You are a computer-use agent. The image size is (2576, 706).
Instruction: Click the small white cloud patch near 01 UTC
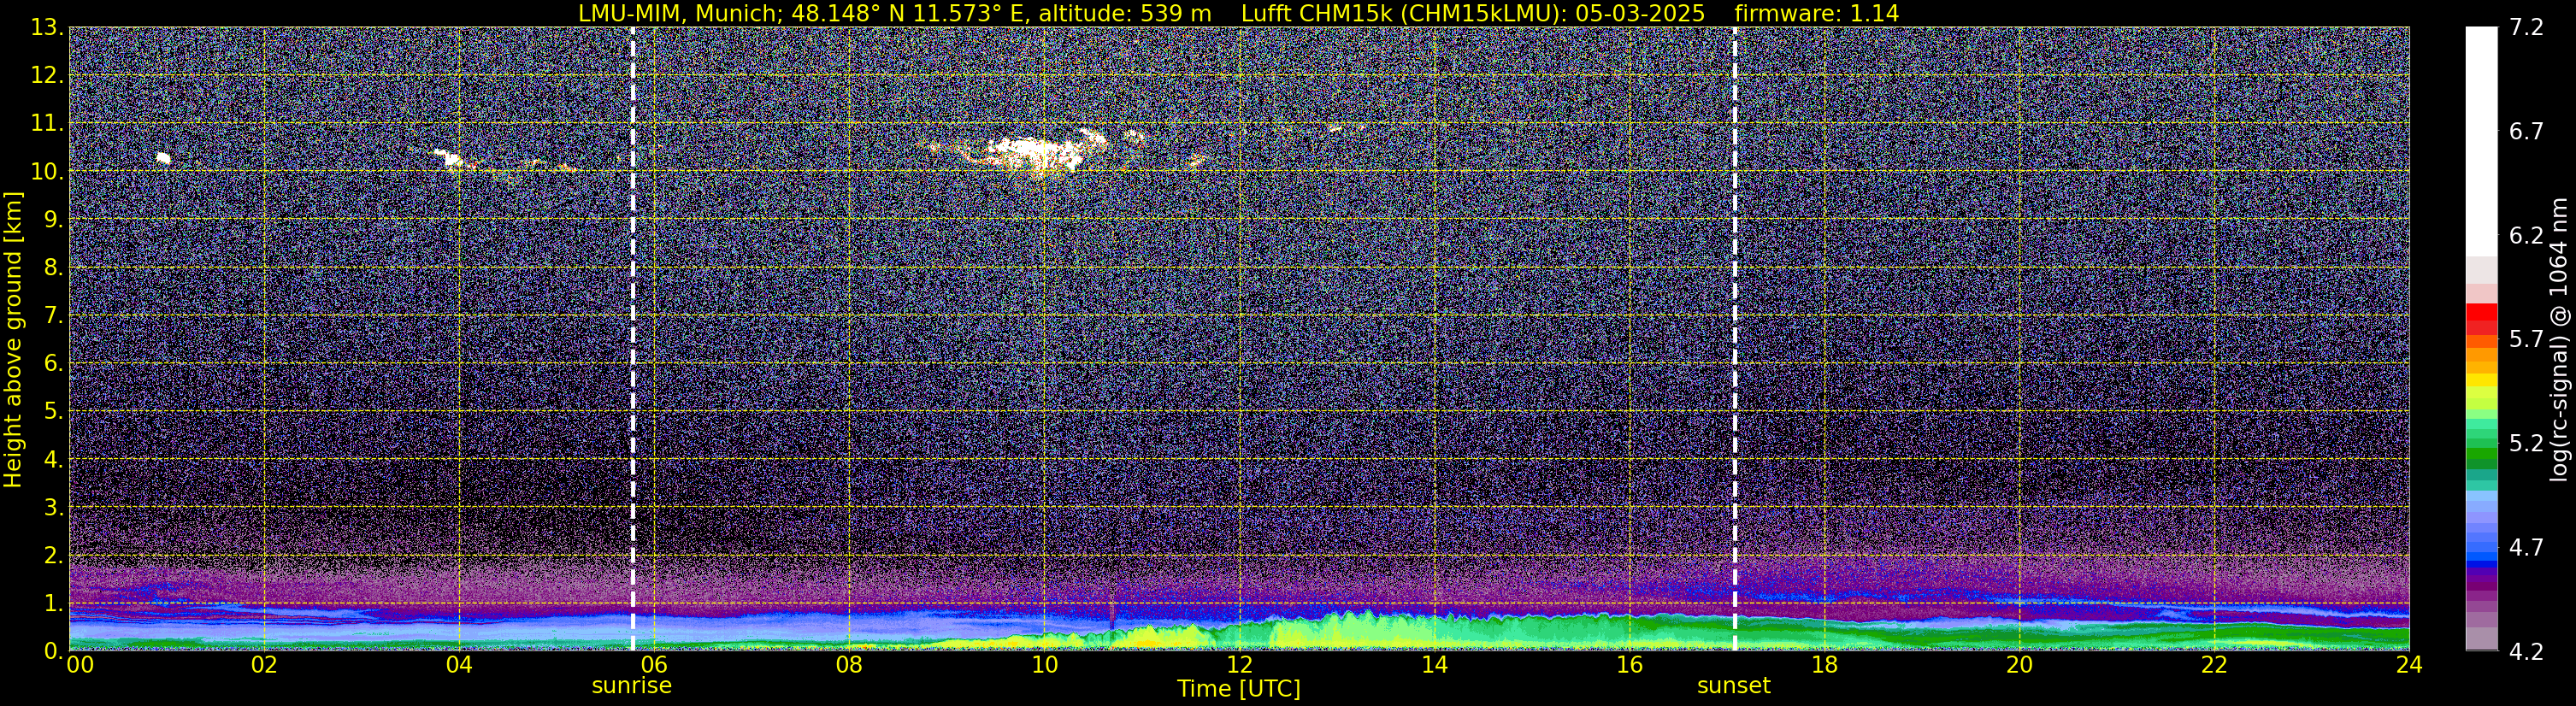tap(164, 158)
